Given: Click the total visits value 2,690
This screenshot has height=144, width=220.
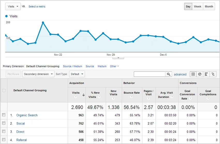Looking at the screenshot, I should [x=77, y=107].
